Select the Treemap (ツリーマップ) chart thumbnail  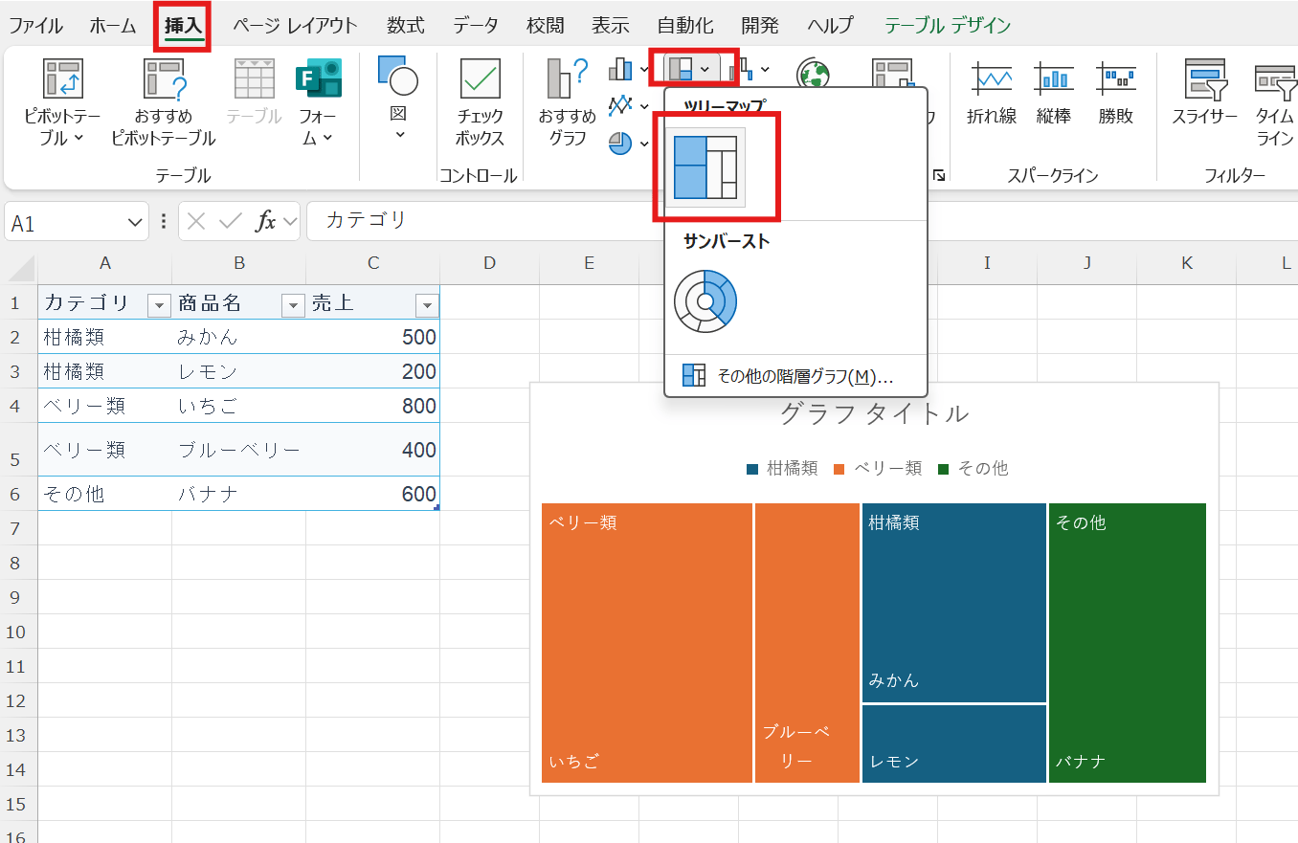click(705, 167)
